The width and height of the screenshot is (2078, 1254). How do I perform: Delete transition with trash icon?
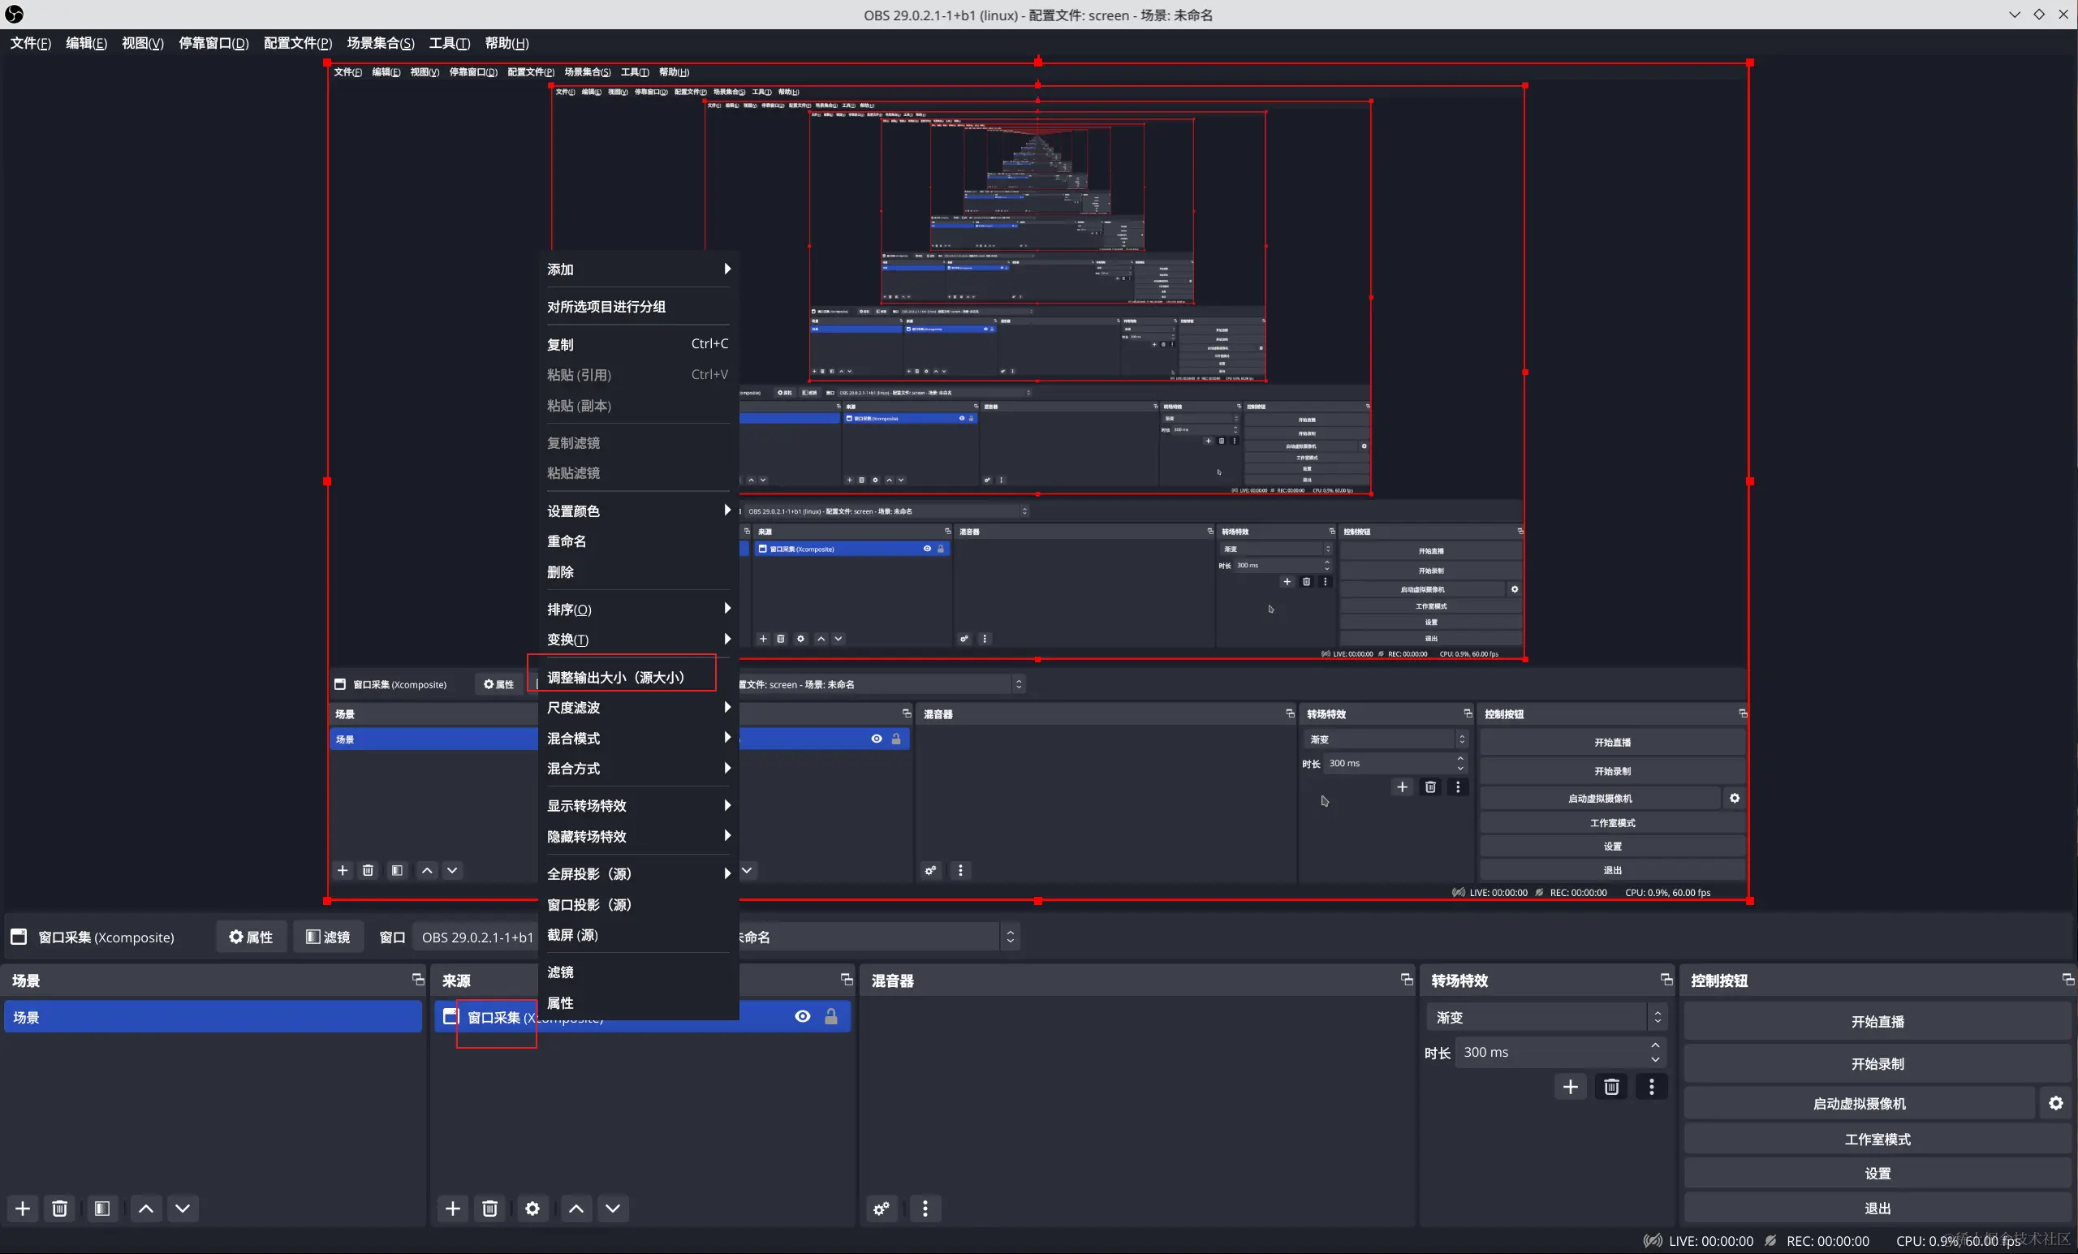1610,1087
